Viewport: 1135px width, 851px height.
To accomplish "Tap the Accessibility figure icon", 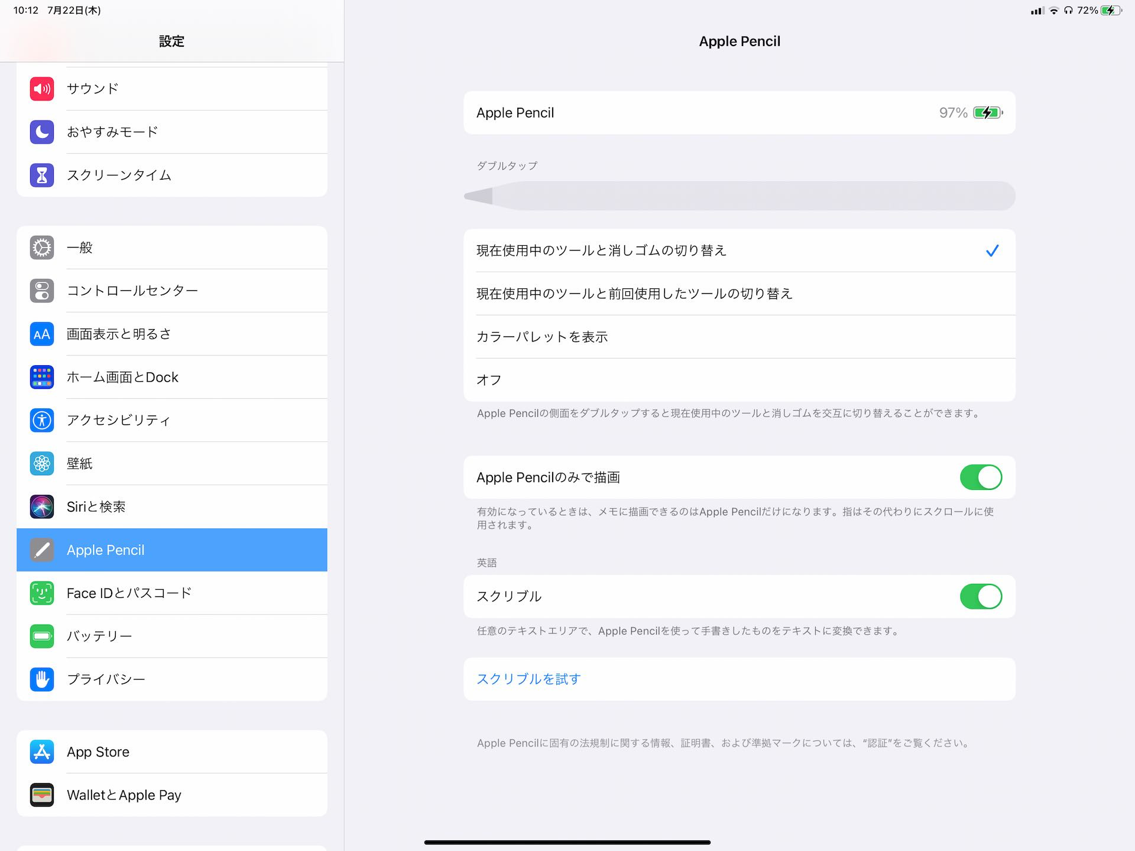I will tap(42, 420).
